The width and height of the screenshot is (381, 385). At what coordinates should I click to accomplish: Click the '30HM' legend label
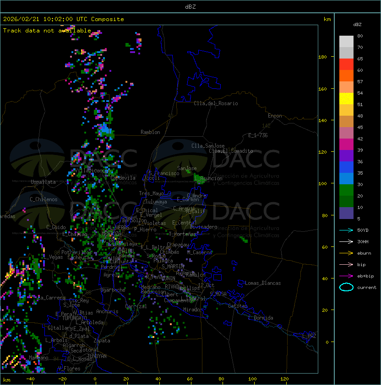tap(363, 241)
